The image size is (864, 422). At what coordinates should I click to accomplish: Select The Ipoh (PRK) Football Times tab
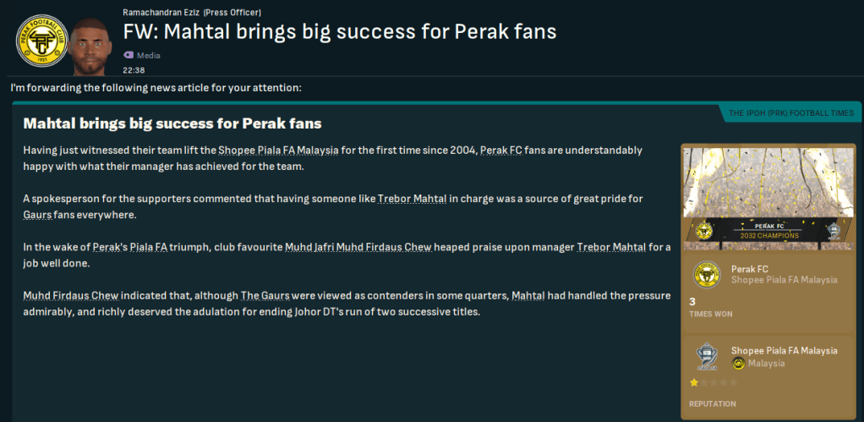(790, 113)
